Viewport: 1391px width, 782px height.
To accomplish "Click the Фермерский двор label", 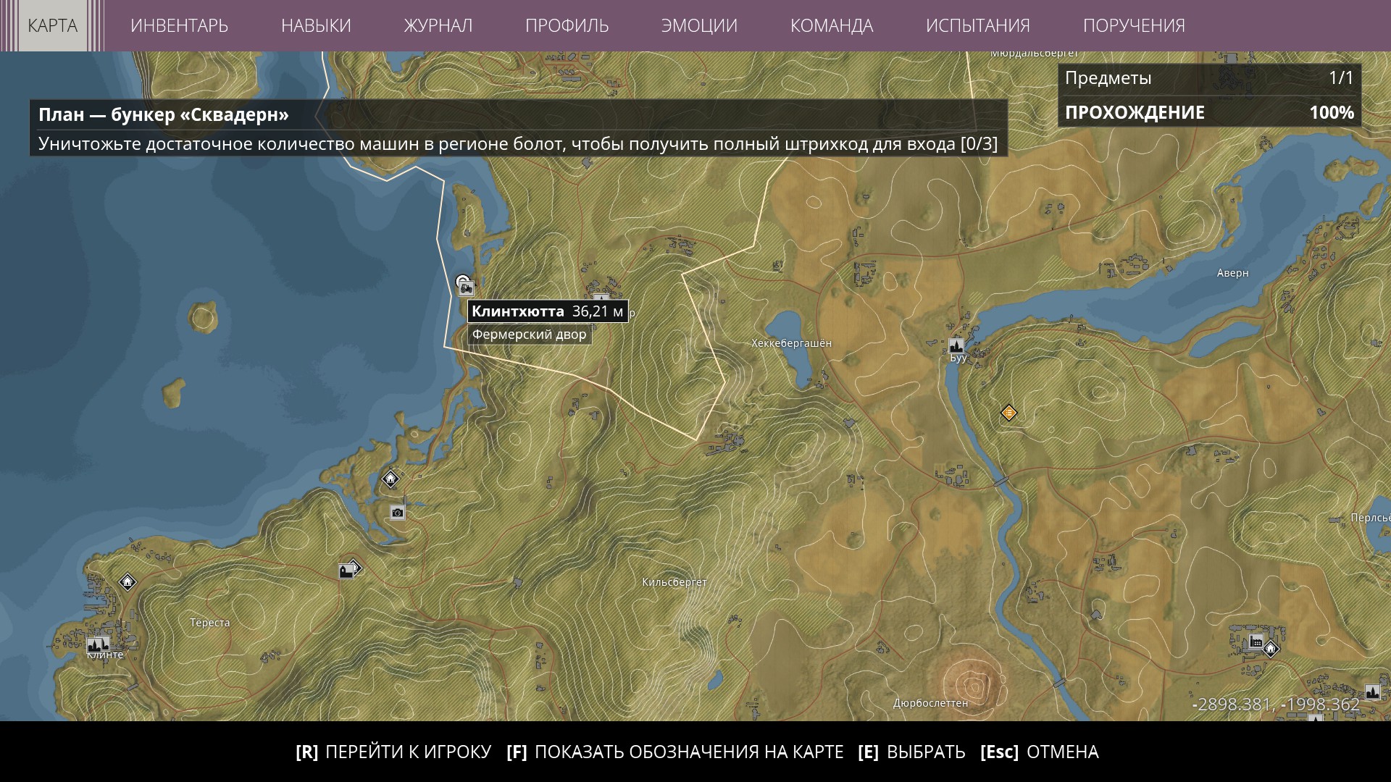I will click(x=530, y=335).
